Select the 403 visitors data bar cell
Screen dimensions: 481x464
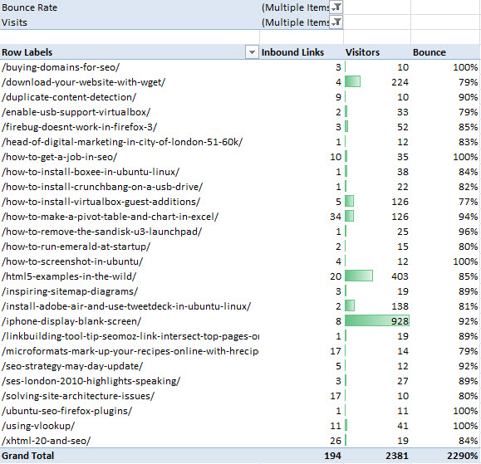point(377,276)
